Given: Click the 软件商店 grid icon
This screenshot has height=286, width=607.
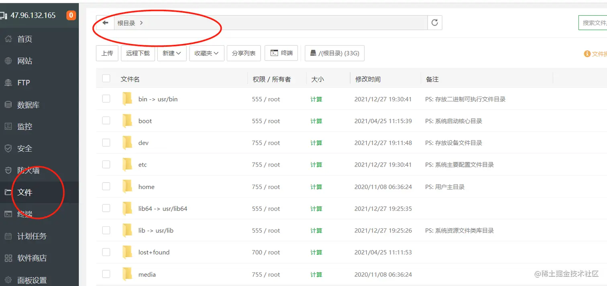Looking at the screenshot, I should 8,258.
